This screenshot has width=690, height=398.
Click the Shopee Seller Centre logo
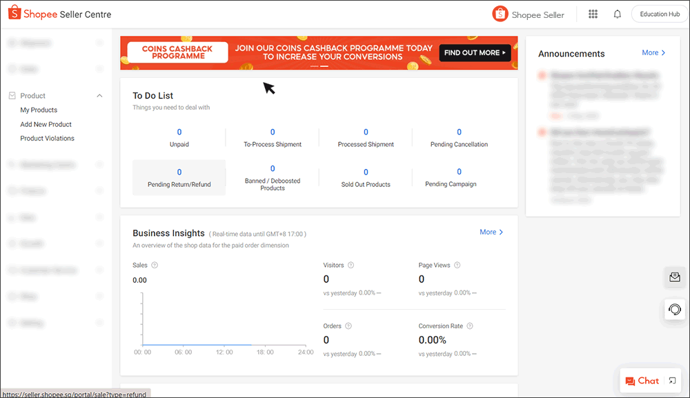coord(59,13)
